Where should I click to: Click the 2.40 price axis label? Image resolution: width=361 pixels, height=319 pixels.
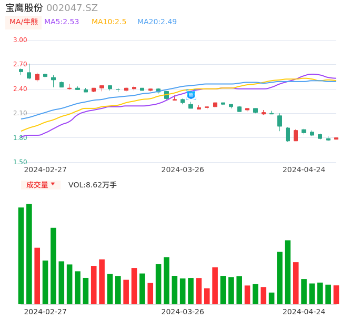coord(20,89)
